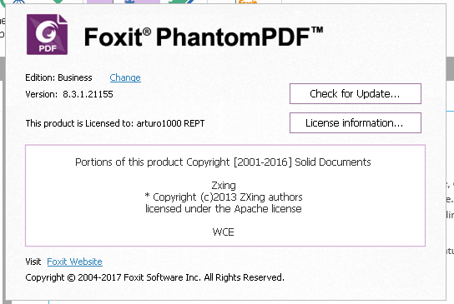Click the green icon peeking above the dialog
The image size is (454, 304).
pyautogui.click(x=58, y=2)
